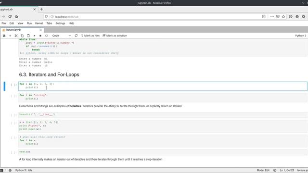The width and height of the screenshot is (308, 173).
Task: Collapse the active cell using the blue bar
Action: [4, 86]
